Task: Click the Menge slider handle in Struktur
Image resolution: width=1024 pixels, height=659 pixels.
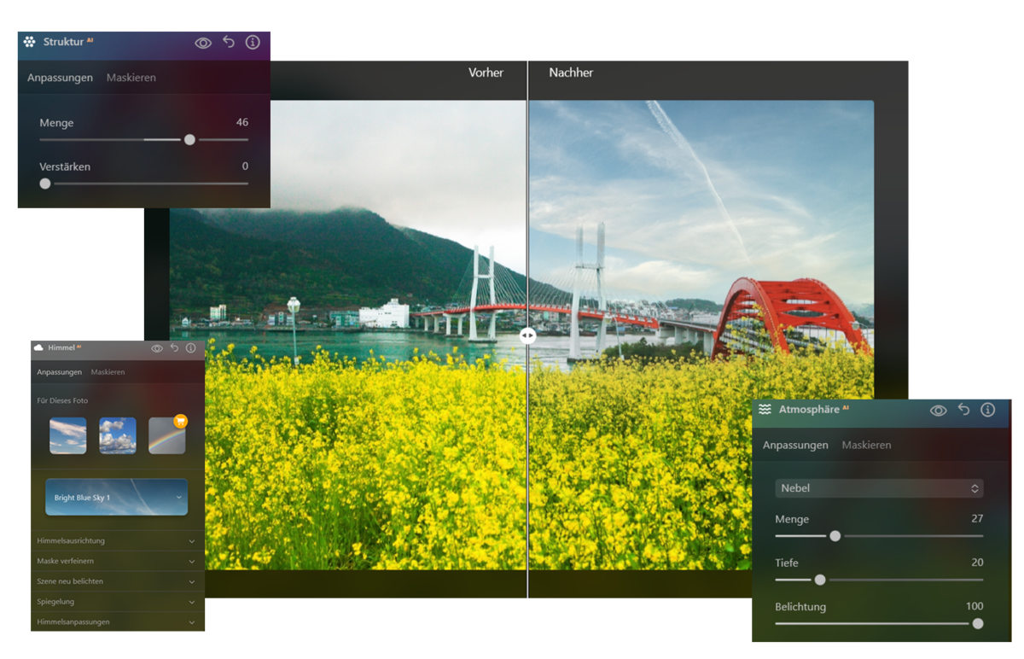Action: pos(189,139)
